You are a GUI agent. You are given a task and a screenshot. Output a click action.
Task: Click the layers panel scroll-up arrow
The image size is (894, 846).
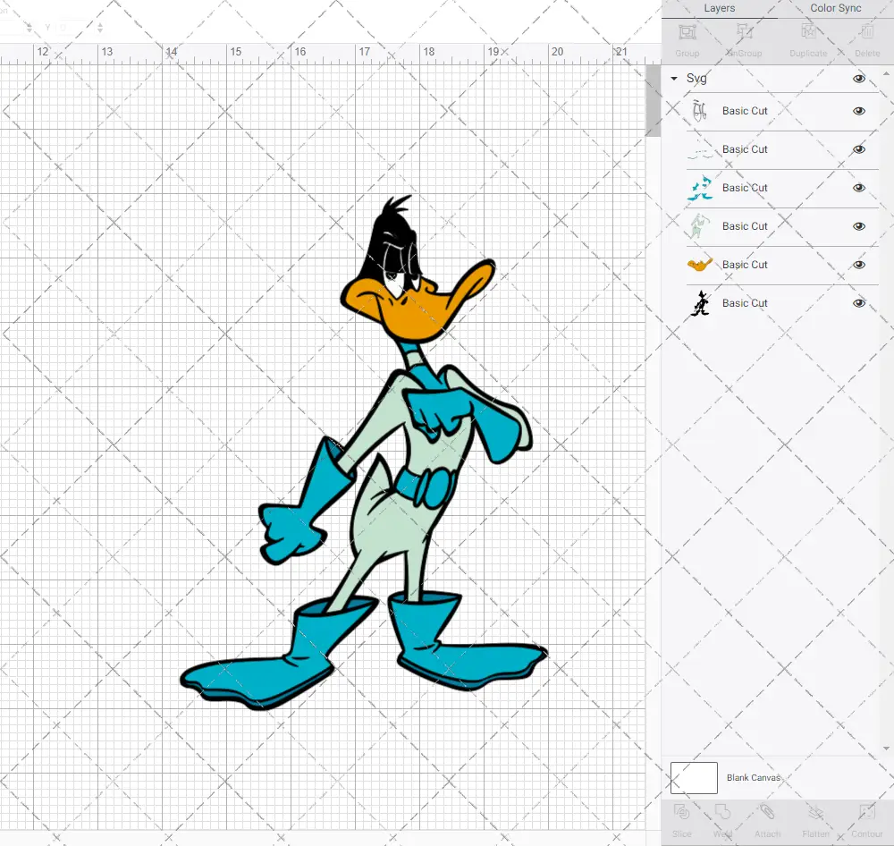pos(885,73)
